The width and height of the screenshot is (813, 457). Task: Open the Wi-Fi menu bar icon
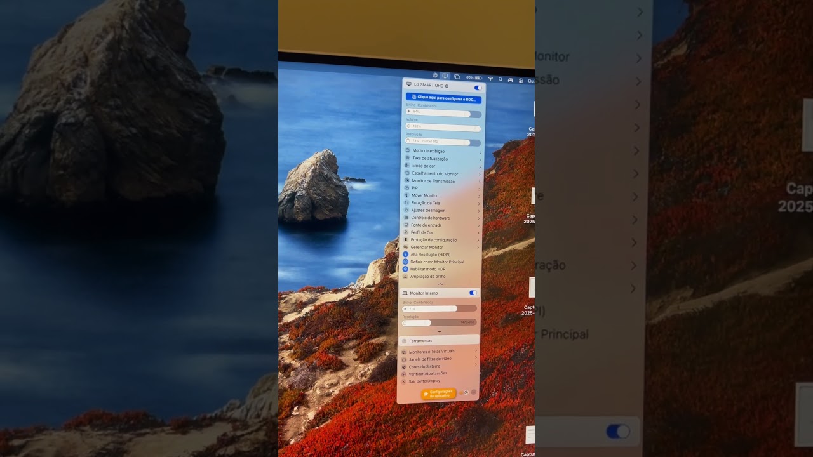coord(490,79)
